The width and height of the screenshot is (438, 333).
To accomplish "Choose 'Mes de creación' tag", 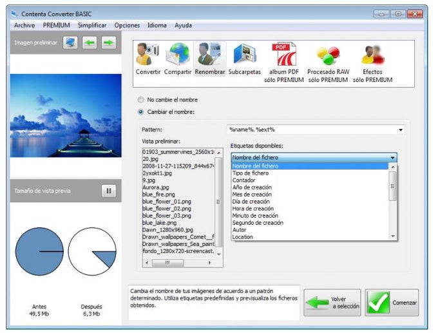I will 310,195.
